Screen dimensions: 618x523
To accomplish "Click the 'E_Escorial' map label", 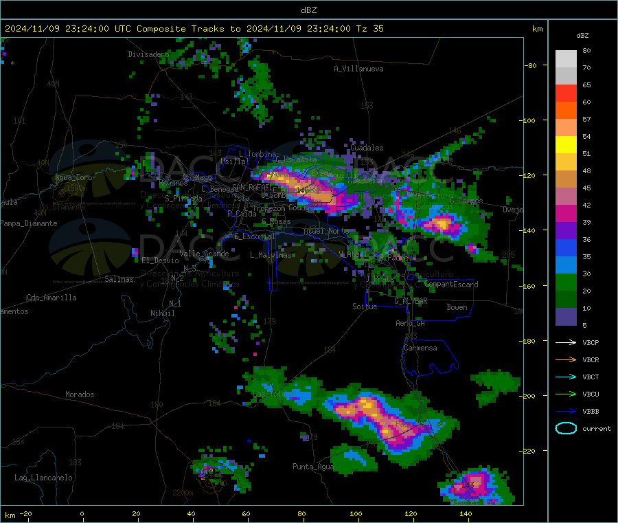I will pos(255,236).
